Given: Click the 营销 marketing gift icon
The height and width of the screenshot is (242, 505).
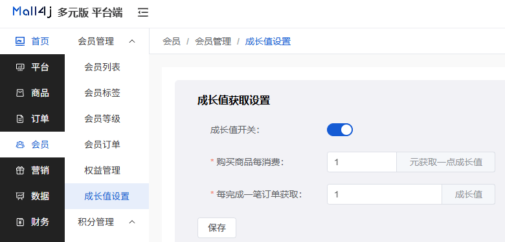Looking at the screenshot, I should pyautogui.click(x=20, y=170).
